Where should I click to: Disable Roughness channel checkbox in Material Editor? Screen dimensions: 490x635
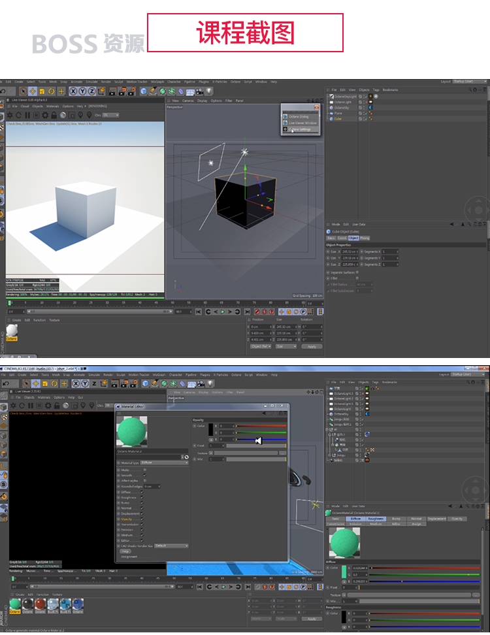[x=142, y=497]
